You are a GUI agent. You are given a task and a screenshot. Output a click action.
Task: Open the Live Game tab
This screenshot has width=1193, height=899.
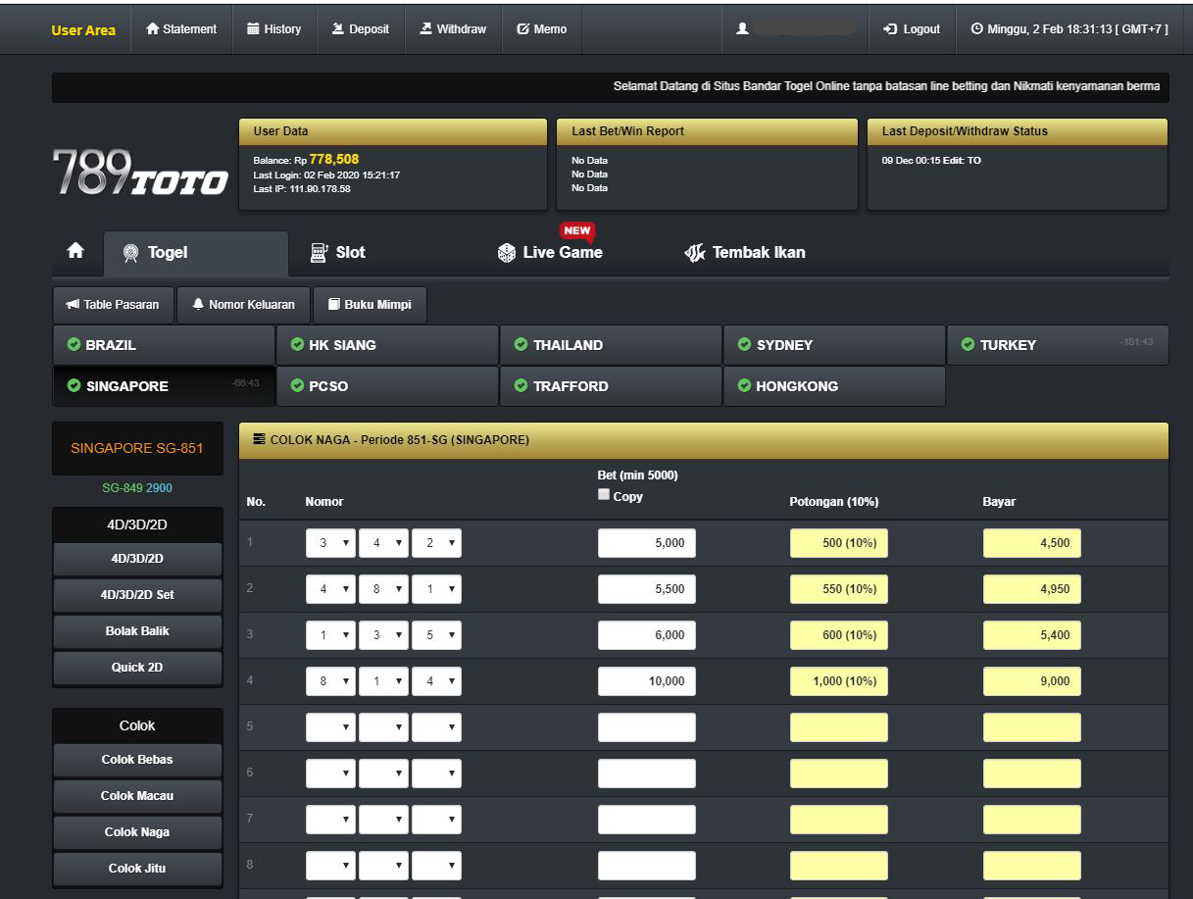click(x=550, y=252)
